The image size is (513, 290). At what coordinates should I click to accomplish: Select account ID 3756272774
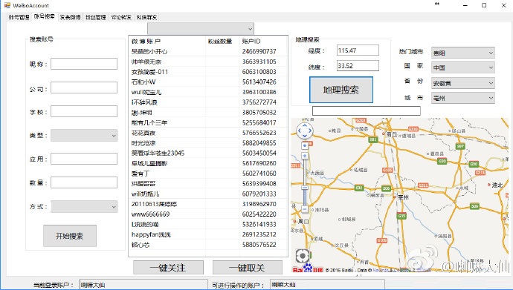point(208,102)
